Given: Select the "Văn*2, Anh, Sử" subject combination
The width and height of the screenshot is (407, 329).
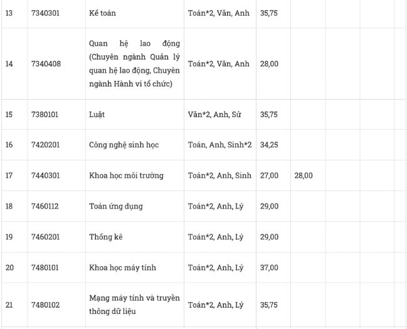Looking at the screenshot, I should [215, 115].
